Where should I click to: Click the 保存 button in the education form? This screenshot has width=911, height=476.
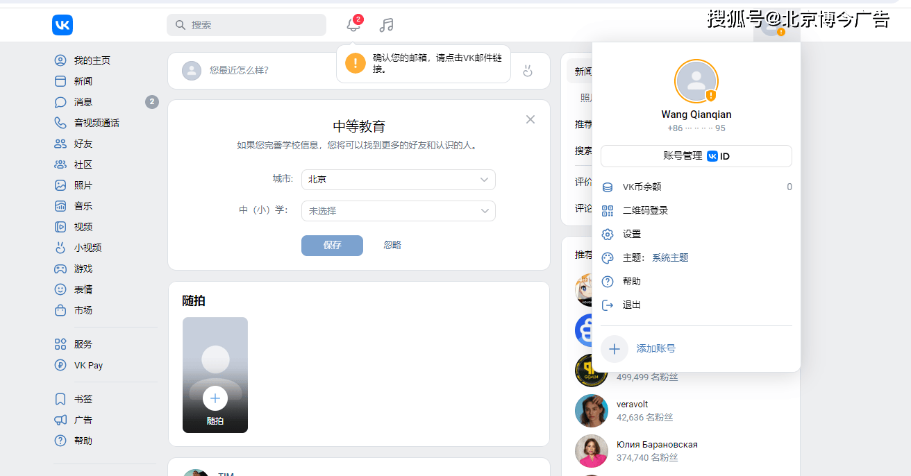click(332, 245)
